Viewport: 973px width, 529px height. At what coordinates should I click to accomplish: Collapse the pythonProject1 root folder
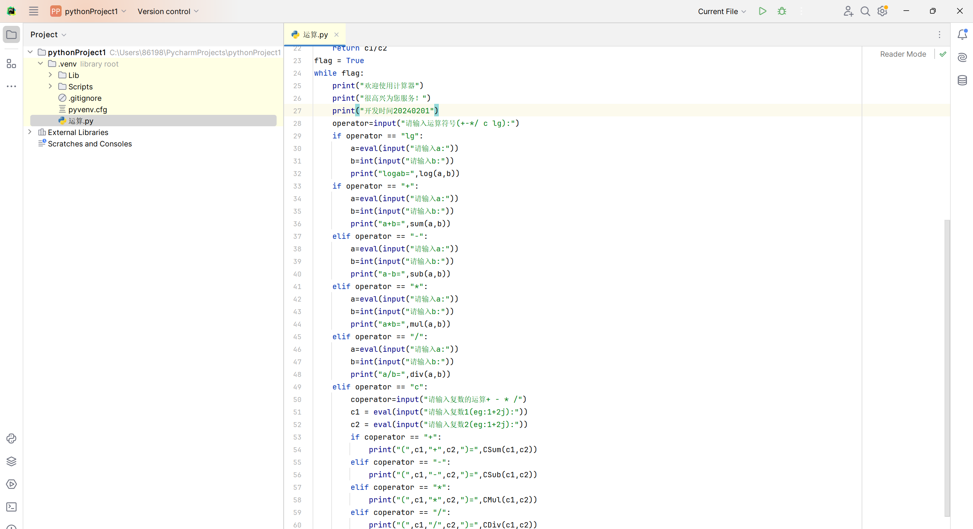30,52
